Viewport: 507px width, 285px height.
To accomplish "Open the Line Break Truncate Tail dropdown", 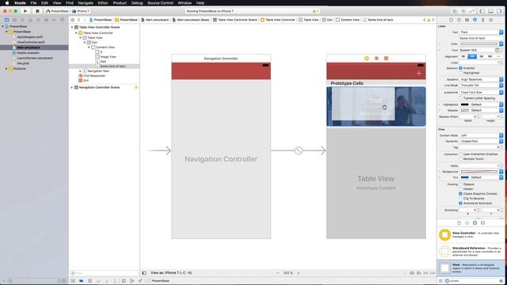I will (x=481, y=85).
